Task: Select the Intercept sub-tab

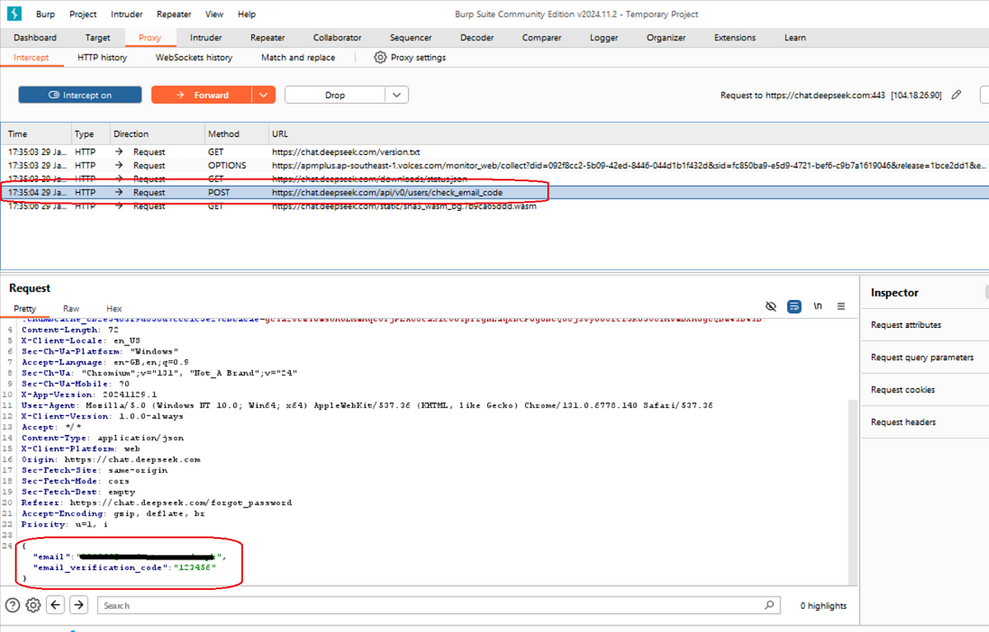Action: tap(31, 58)
